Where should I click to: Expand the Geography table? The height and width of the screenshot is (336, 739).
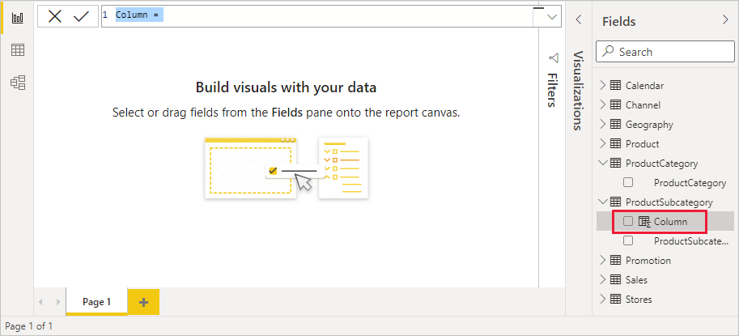tap(602, 125)
